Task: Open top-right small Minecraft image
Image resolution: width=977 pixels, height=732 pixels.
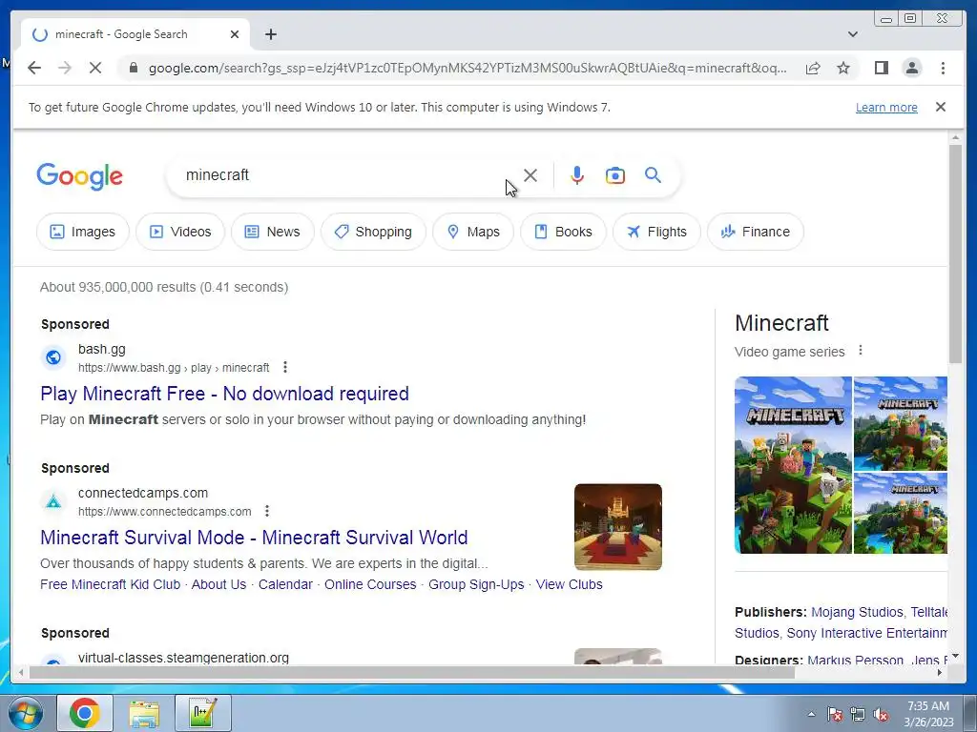Action: 901,423
